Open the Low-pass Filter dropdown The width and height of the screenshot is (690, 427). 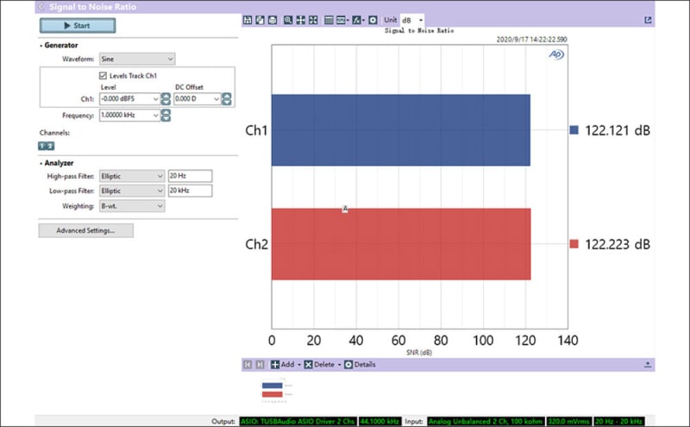(132, 191)
